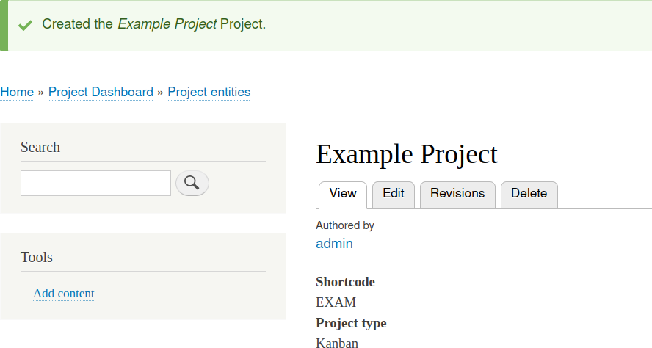This screenshot has height=348, width=652.
Task: Click the italic Example Project status text
Action: click(167, 24)
